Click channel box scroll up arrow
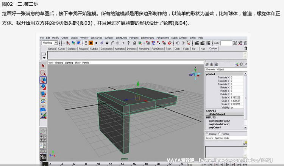This screenshot has width=284, height=166. [245, 74]
